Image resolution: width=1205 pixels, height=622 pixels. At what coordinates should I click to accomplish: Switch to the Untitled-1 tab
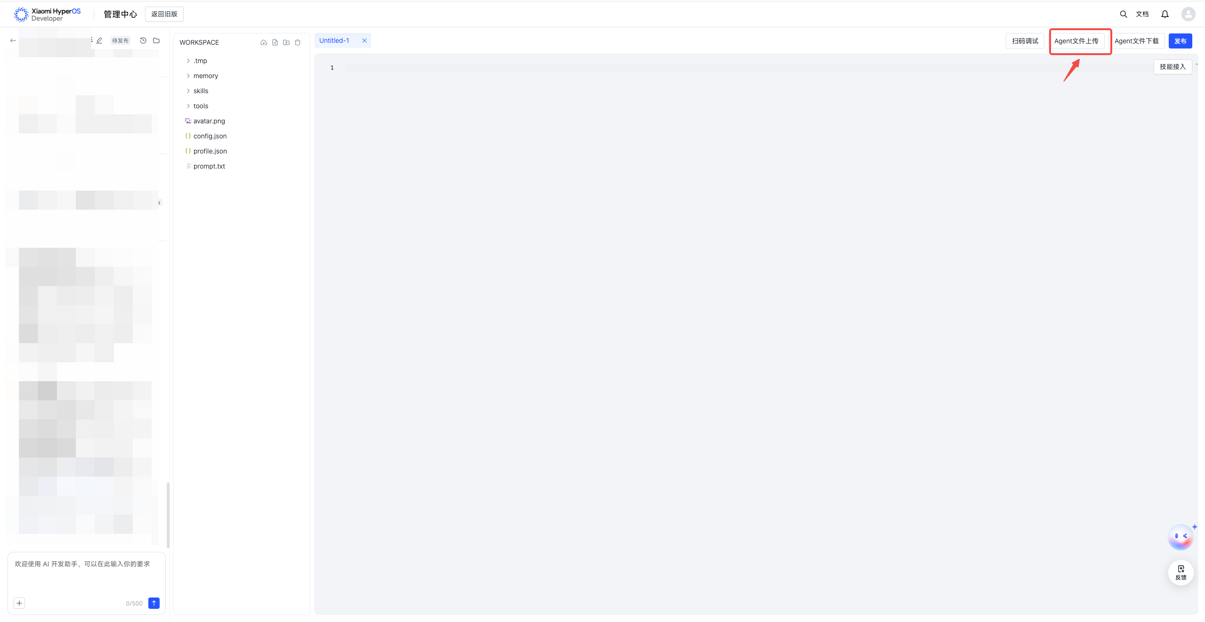click(x=334, y=40)
